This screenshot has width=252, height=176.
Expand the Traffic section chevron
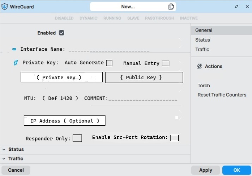click(4, 159)
